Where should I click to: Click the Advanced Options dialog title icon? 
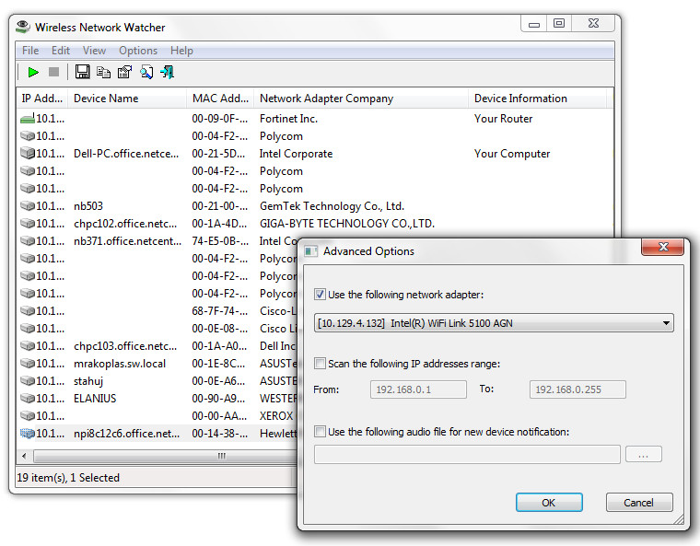click(310, 251)
